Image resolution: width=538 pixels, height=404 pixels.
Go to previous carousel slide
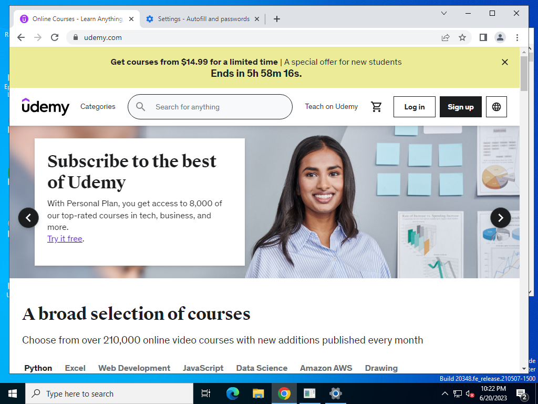[28, 217]
